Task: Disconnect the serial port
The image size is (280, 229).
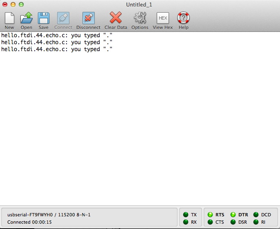Action: point(89,18)
